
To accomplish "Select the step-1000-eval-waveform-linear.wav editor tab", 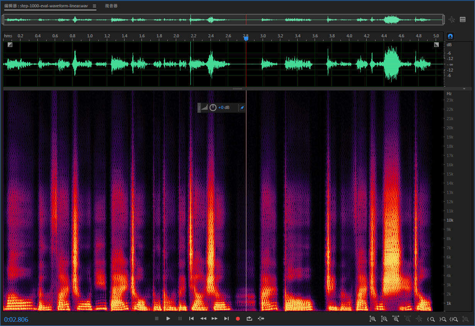I will tap(46, 6).
